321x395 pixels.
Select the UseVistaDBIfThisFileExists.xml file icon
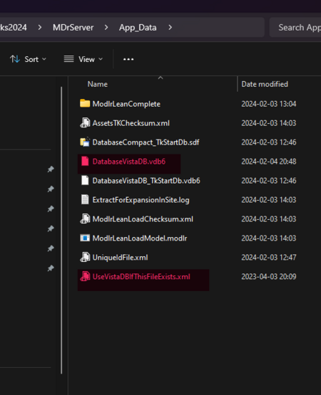85,276
